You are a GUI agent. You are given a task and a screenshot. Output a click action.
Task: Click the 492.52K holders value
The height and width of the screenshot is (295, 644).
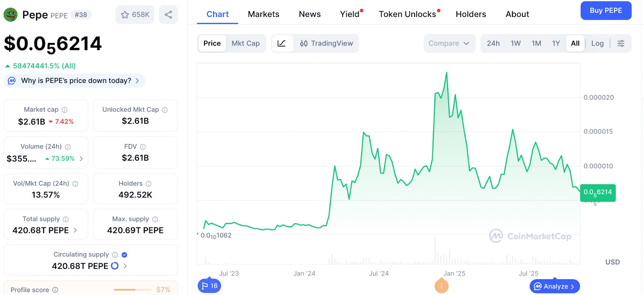135,195
